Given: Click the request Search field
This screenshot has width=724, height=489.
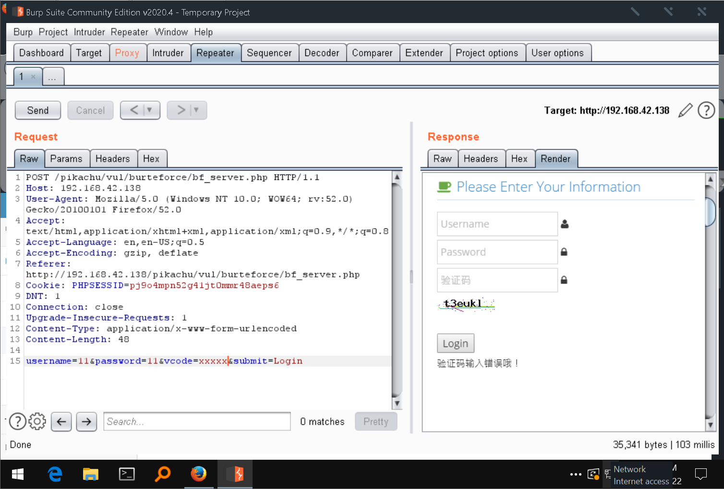Looking at the screenshot, I should (197, 421).
